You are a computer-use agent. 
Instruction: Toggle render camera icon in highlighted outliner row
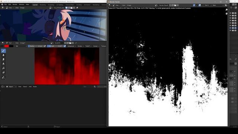235,28
